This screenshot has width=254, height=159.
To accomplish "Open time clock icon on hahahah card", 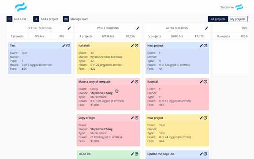I will 137,45.
